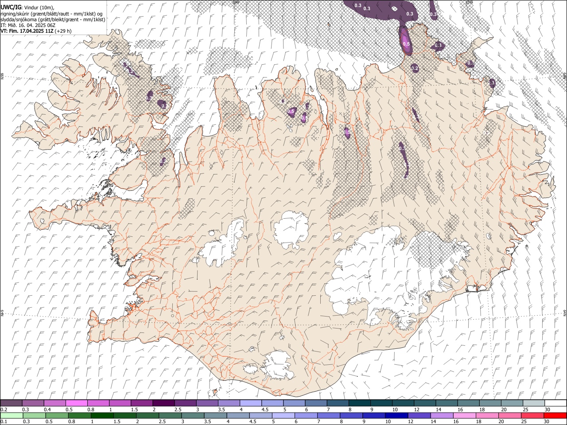Click the 0.5 precipitation label in the northern bright-purple blob
The width and height of the screenshot is (567, 425).
click(x=406, y=44)
